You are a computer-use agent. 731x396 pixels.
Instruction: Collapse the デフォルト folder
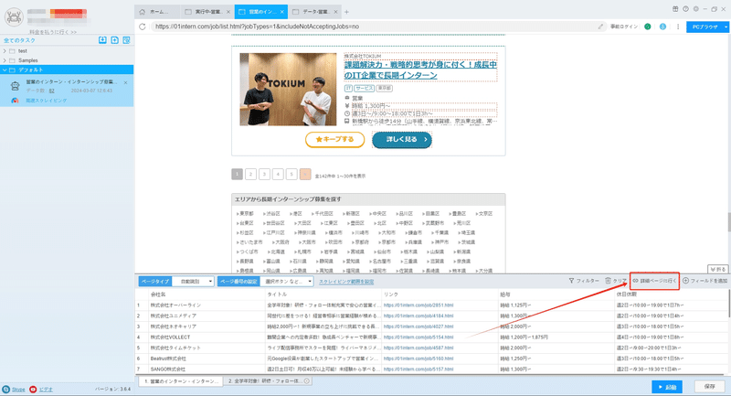pos(5,70)
